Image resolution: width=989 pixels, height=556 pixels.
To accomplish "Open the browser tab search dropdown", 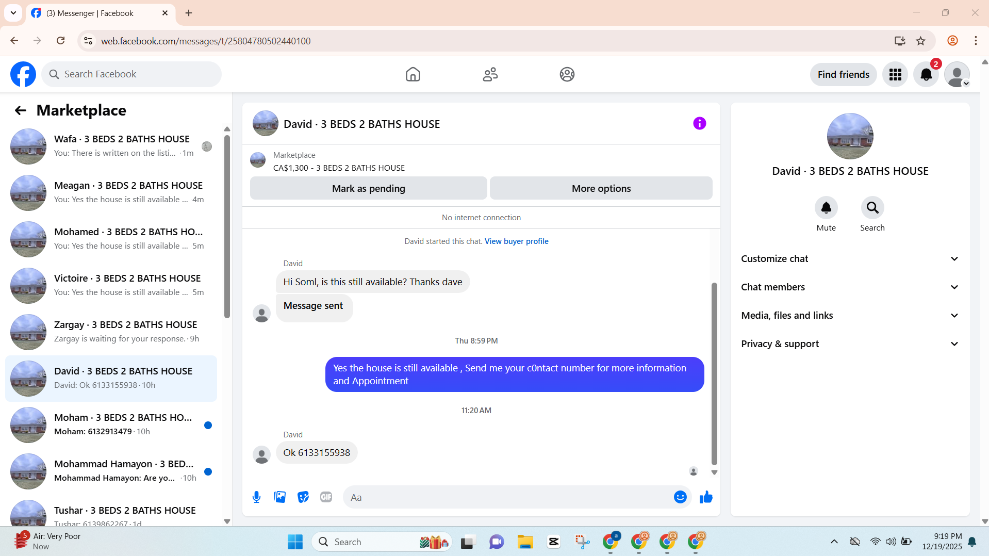I will click(x=13, y=13).
